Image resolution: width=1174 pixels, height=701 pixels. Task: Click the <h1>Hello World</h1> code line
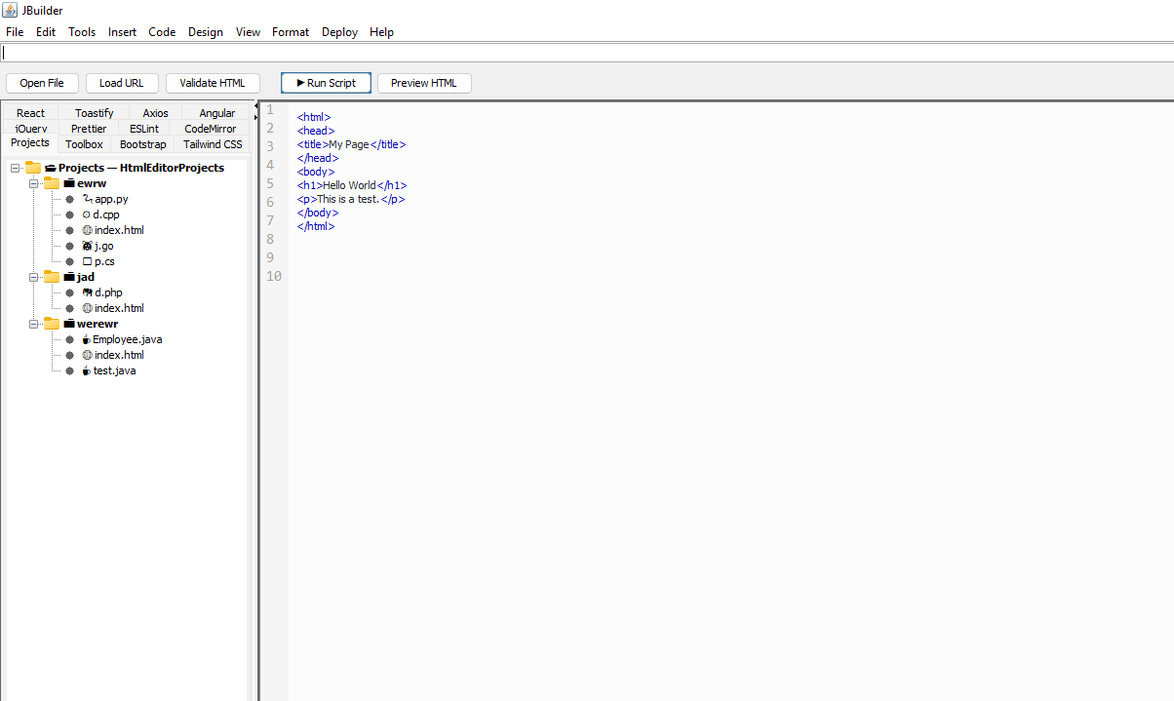pyautogui.click(x=352, y=185)
